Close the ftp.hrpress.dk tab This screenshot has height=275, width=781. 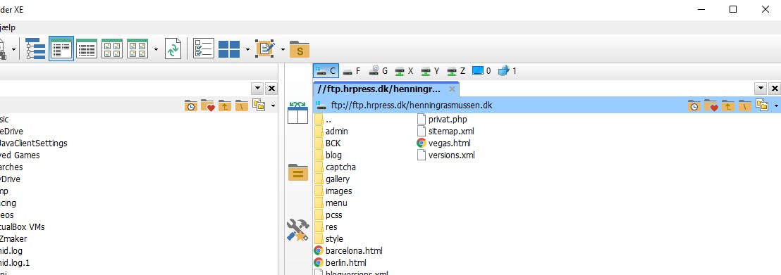(x=452, y=89)
